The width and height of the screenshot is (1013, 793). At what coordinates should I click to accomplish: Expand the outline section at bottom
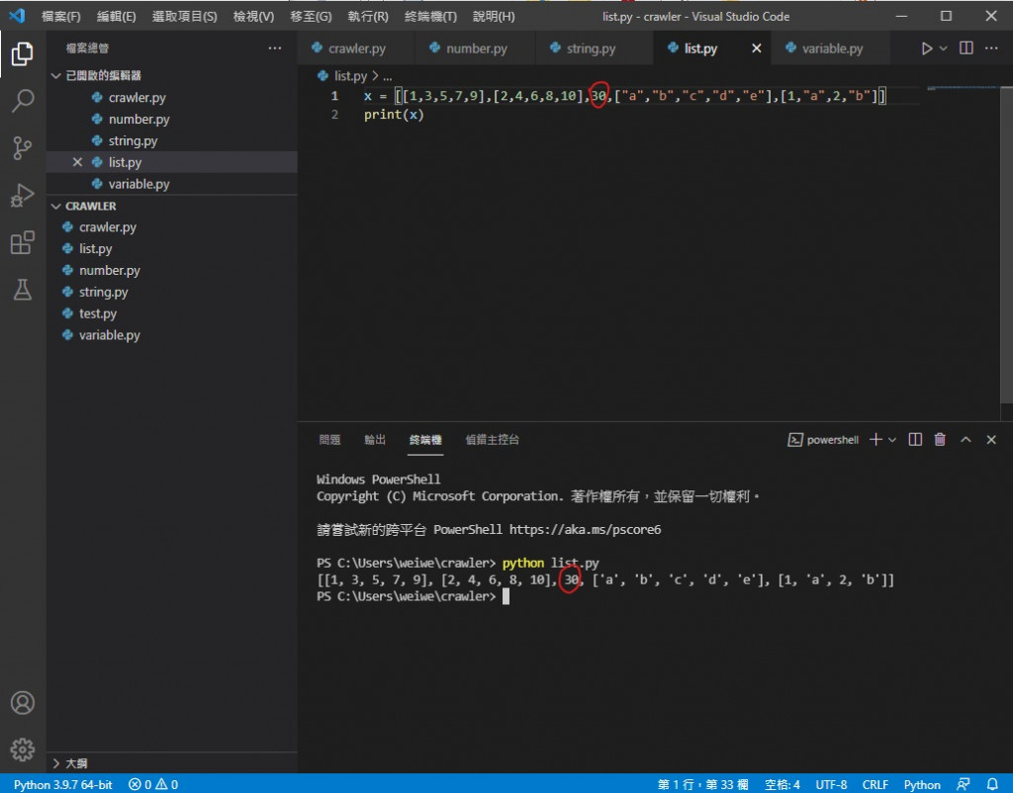(x=56, y=763)
